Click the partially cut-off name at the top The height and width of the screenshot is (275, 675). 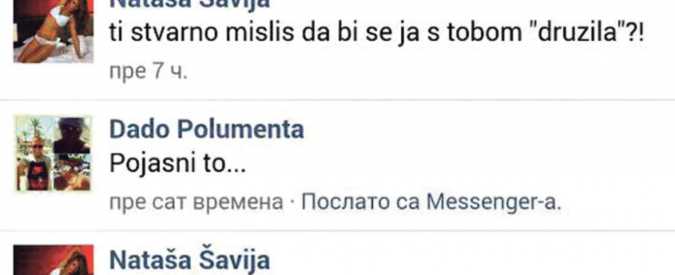pos(190,4)
